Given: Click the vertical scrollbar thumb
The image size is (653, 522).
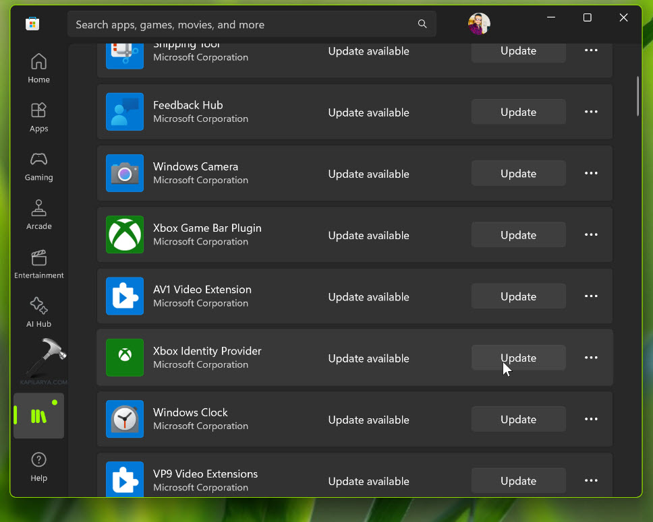Looking at the screenshot, I should click(x=637, y=96).
